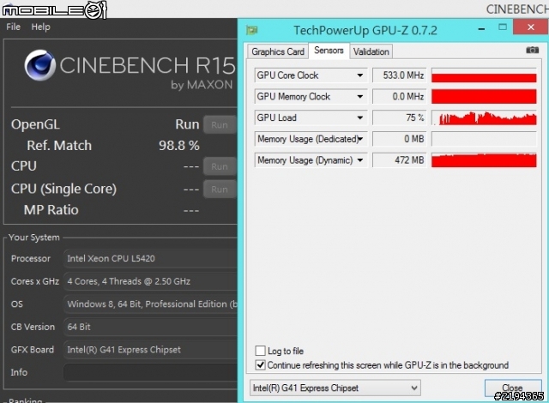The width and height of the screenshot is (549, 403).
Task: Click the GPU Load history graph
Action: pyautogui.click(x=484, y=117)
